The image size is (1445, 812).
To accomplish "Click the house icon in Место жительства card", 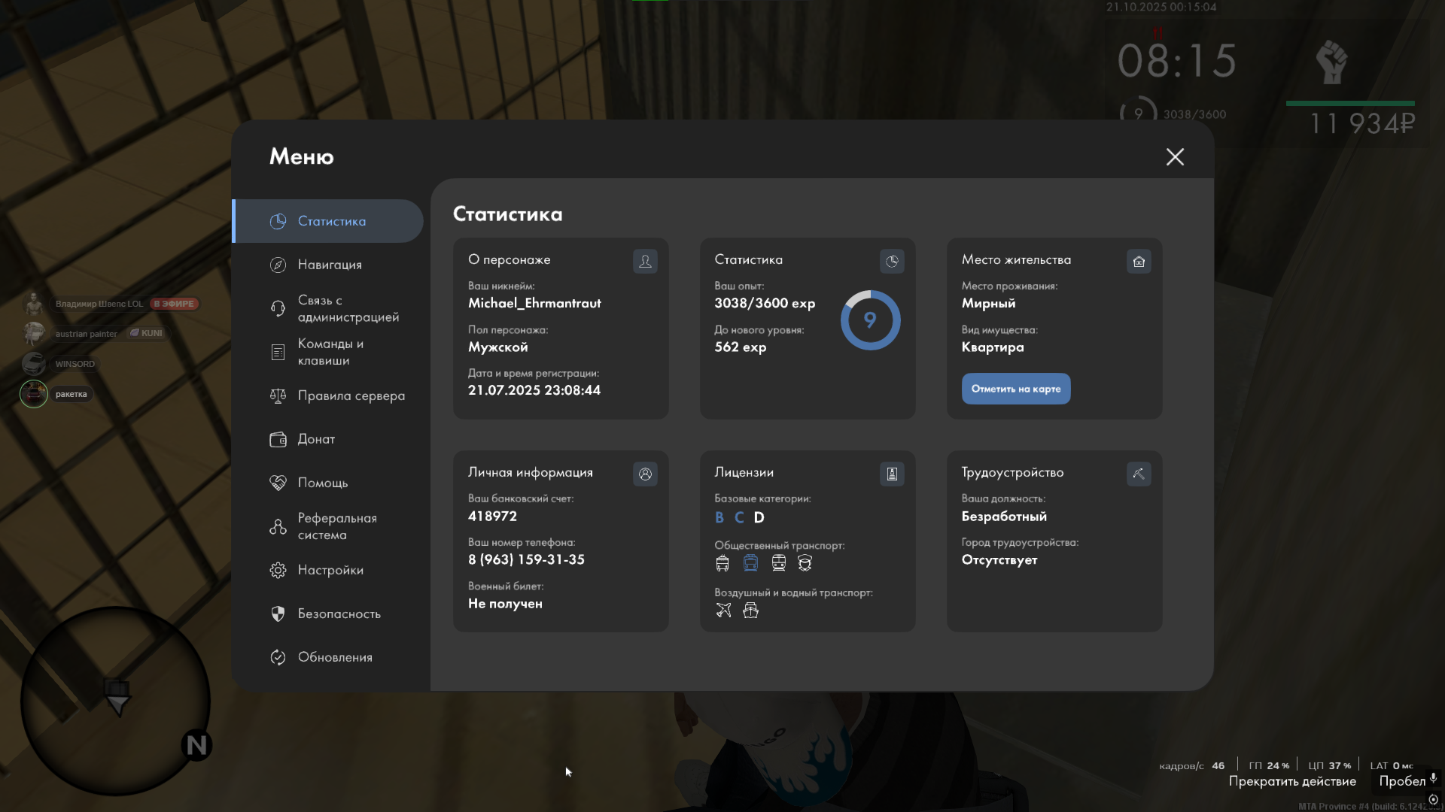I will 1139,261.
